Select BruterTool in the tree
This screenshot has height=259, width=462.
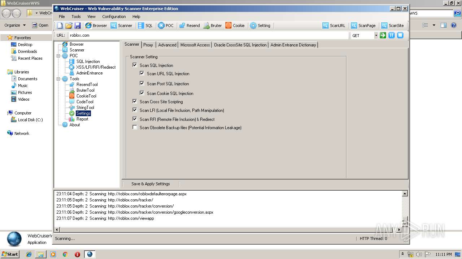click(86, 90)
